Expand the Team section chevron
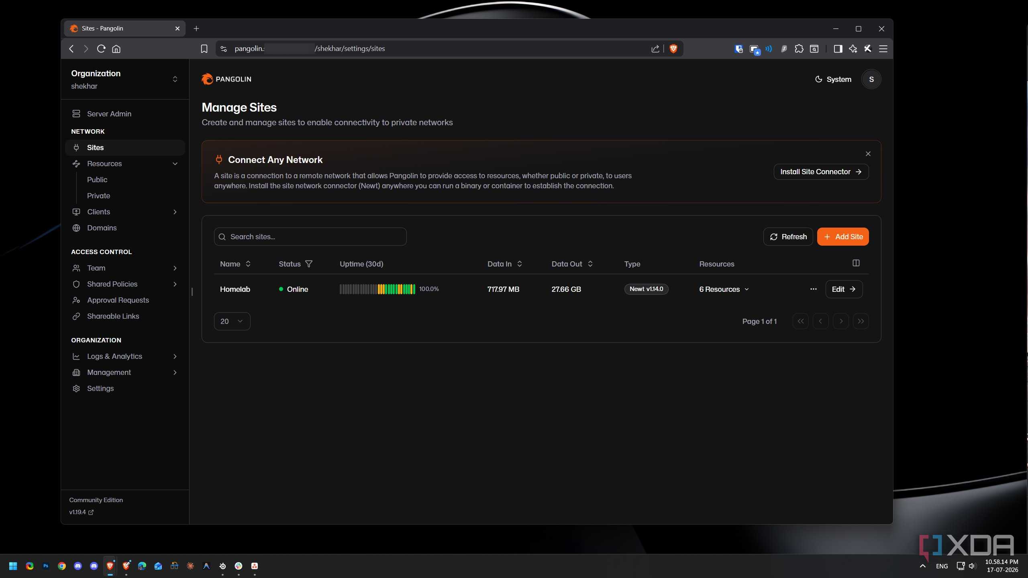Image resolution: width=1028 pixels, height=578 pixels. click(x=175, y=268)
